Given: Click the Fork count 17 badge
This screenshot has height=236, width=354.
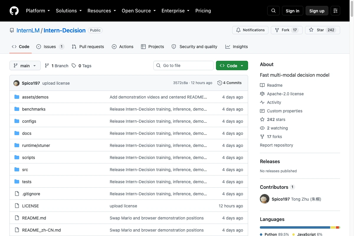Looking at the screenshot, I should (295, 30).
